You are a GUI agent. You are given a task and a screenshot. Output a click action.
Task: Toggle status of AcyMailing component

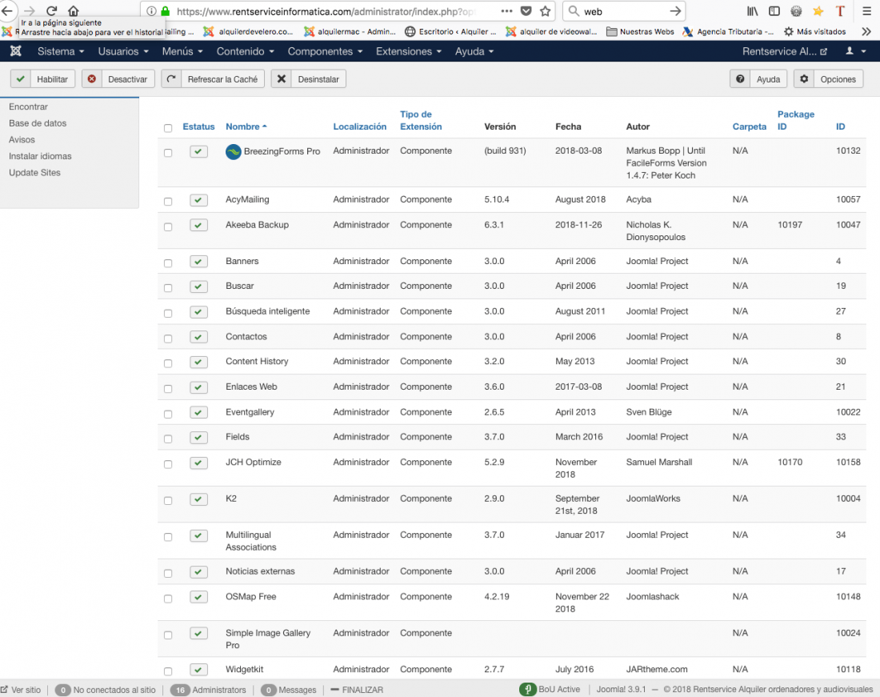coord(198,200)
